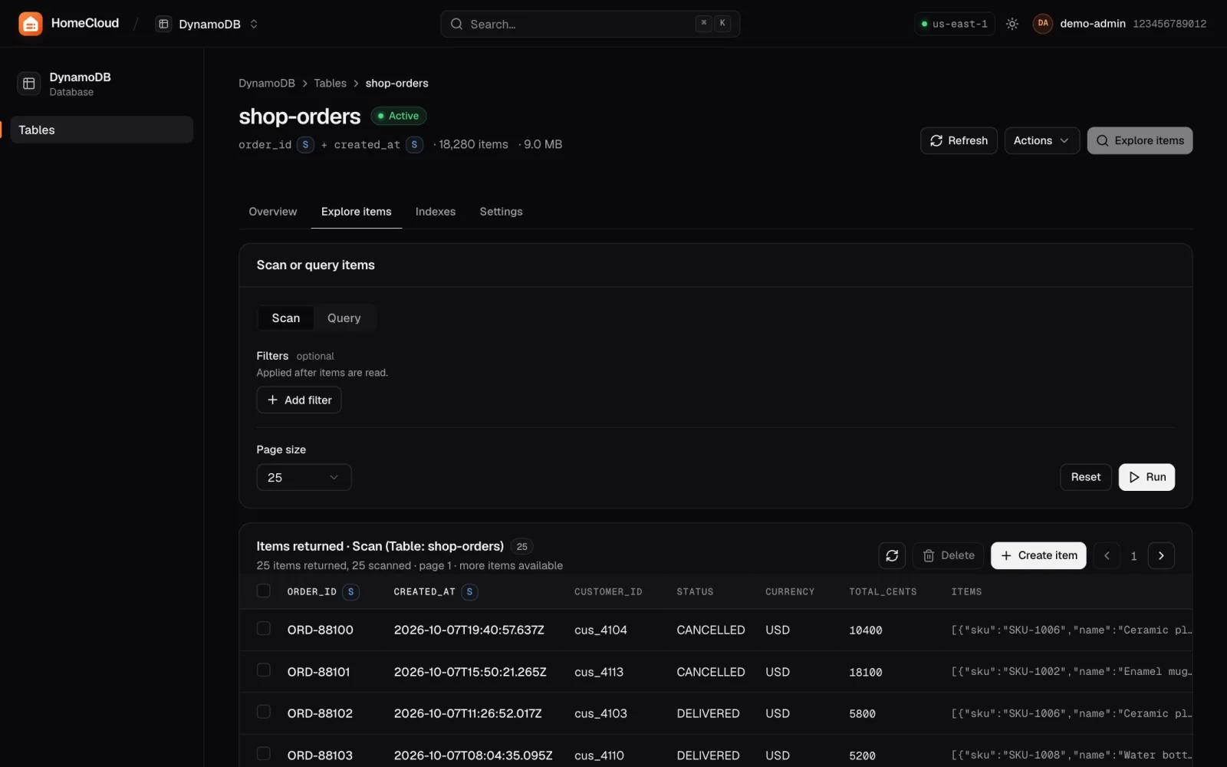Screen dimensions: 1227x767
Task: Click the page number 1 indicator
Action: pyautogui.click(x=1133, y=556)
